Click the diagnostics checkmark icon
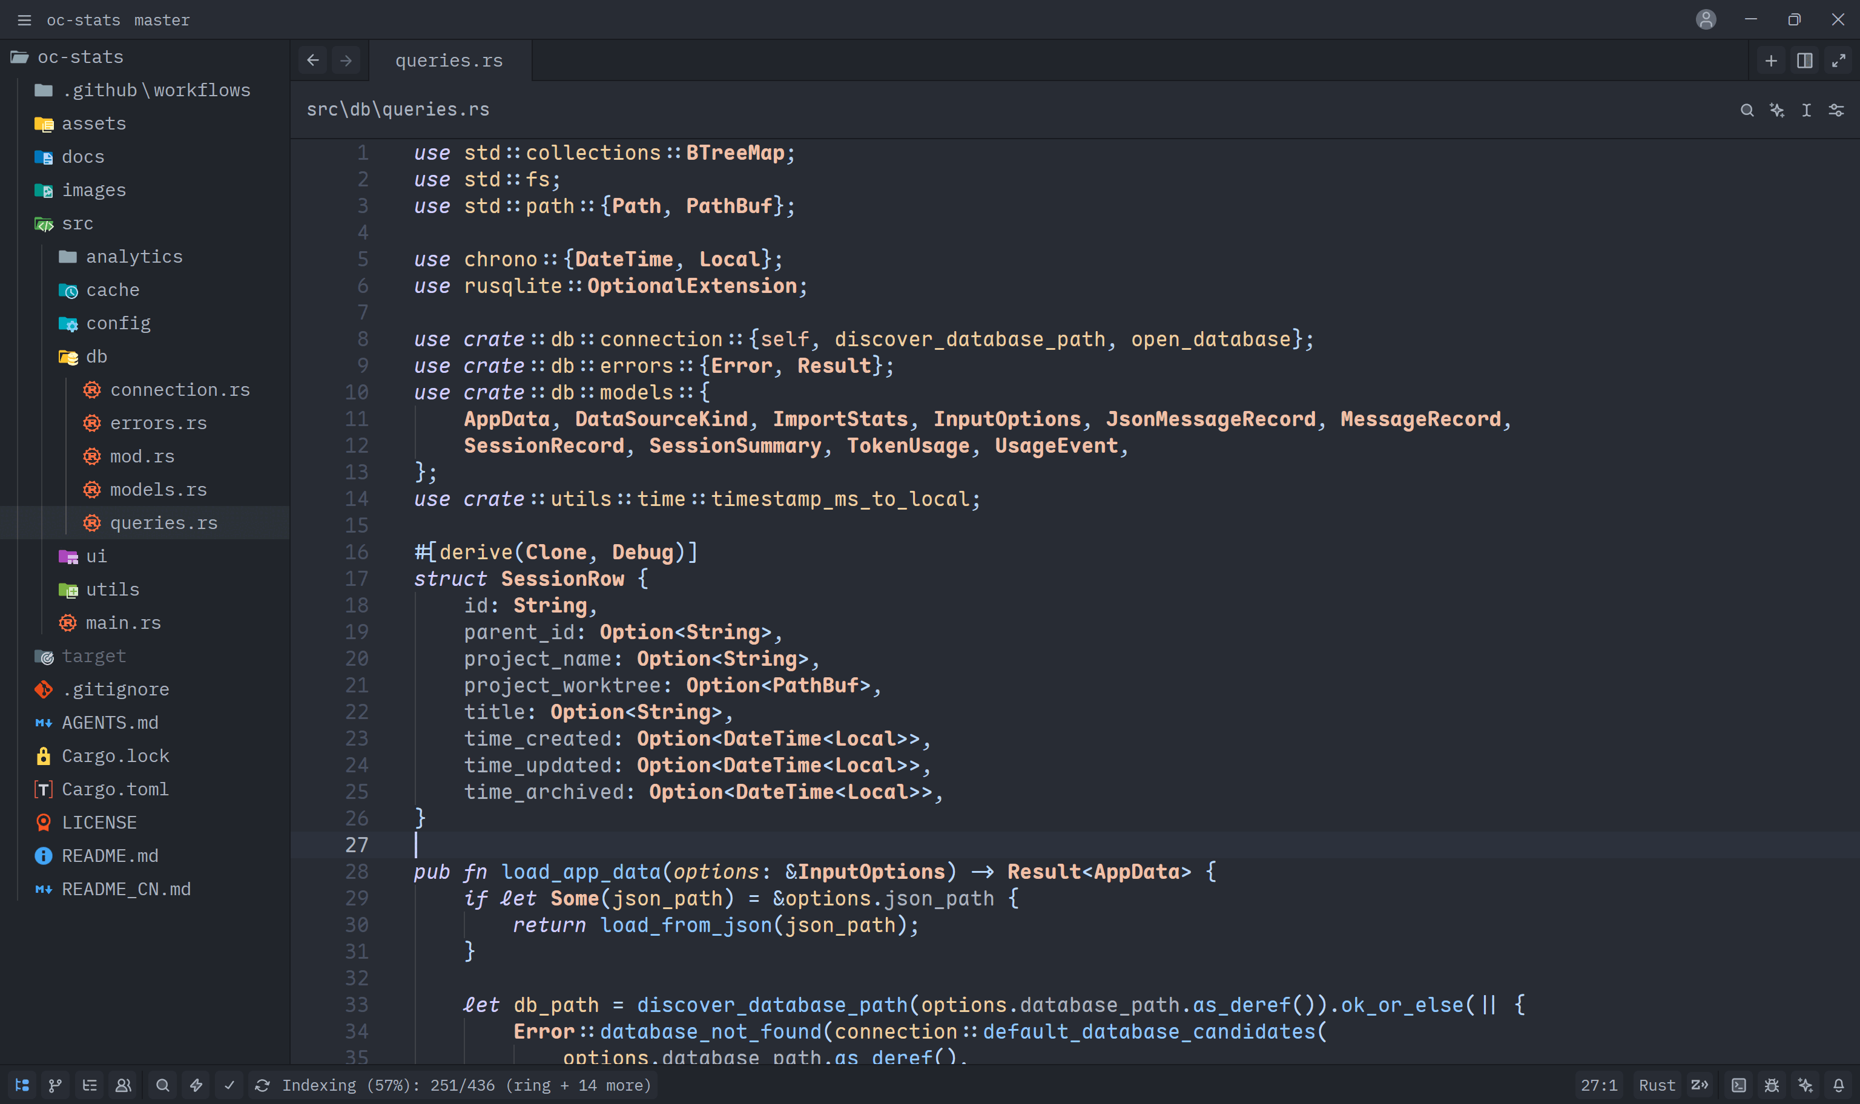 click(229, 1085)
